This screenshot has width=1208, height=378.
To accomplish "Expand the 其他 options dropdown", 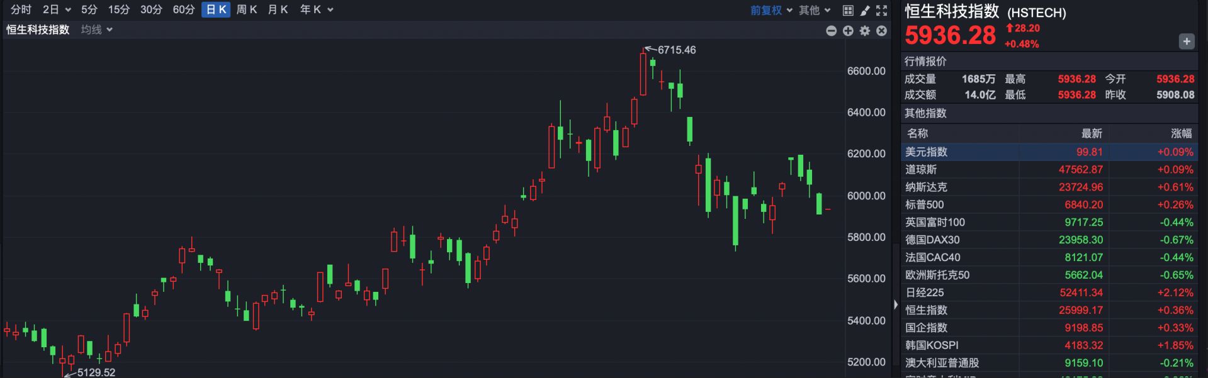I will click(815, 10).
